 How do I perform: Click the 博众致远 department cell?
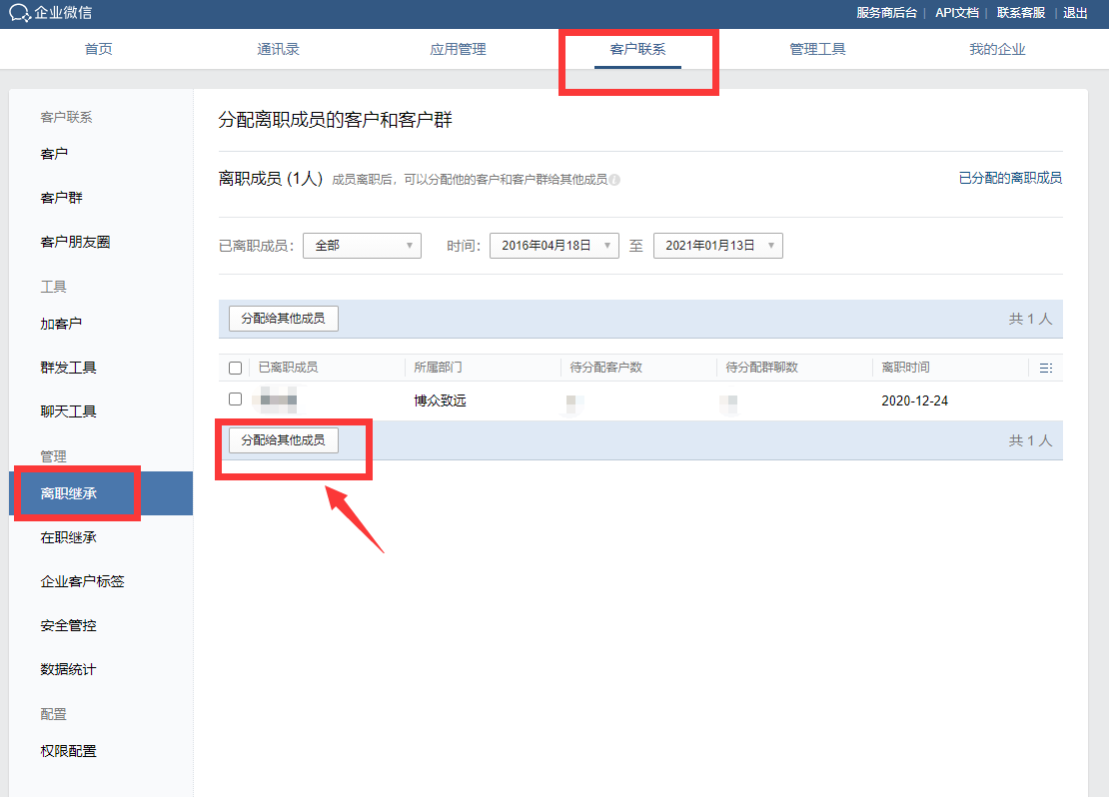(x=440, y=400)
